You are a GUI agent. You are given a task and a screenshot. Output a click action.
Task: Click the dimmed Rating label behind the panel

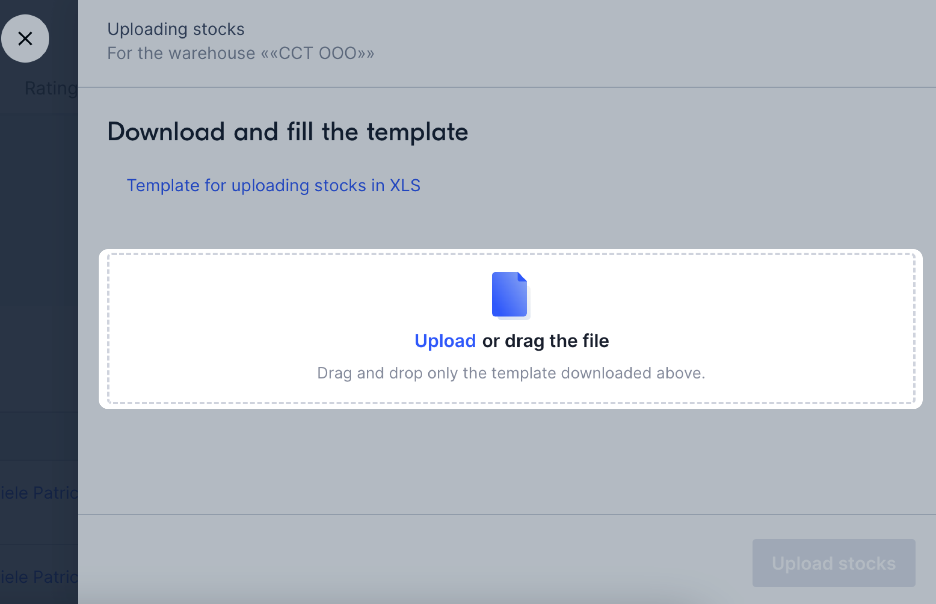point(51,88)
